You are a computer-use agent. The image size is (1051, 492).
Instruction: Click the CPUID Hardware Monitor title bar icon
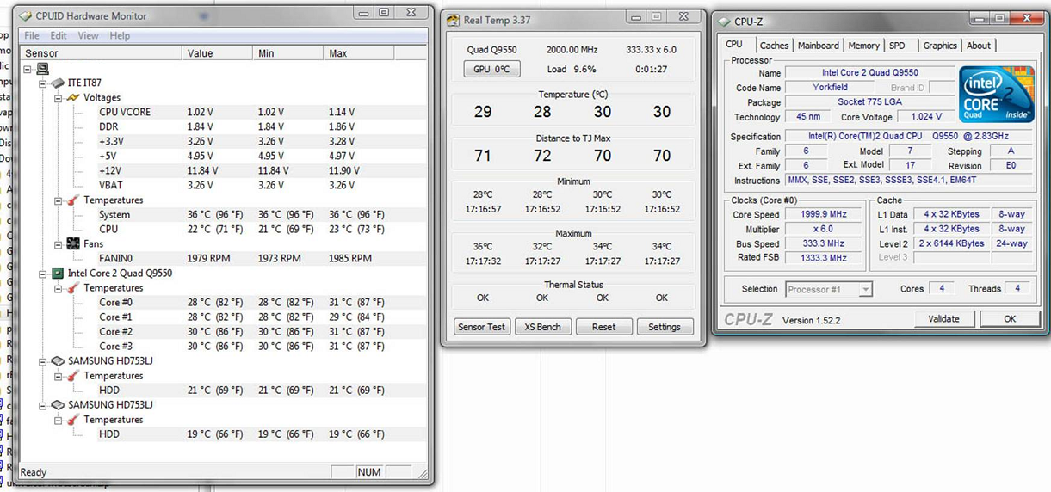(25, 15)
